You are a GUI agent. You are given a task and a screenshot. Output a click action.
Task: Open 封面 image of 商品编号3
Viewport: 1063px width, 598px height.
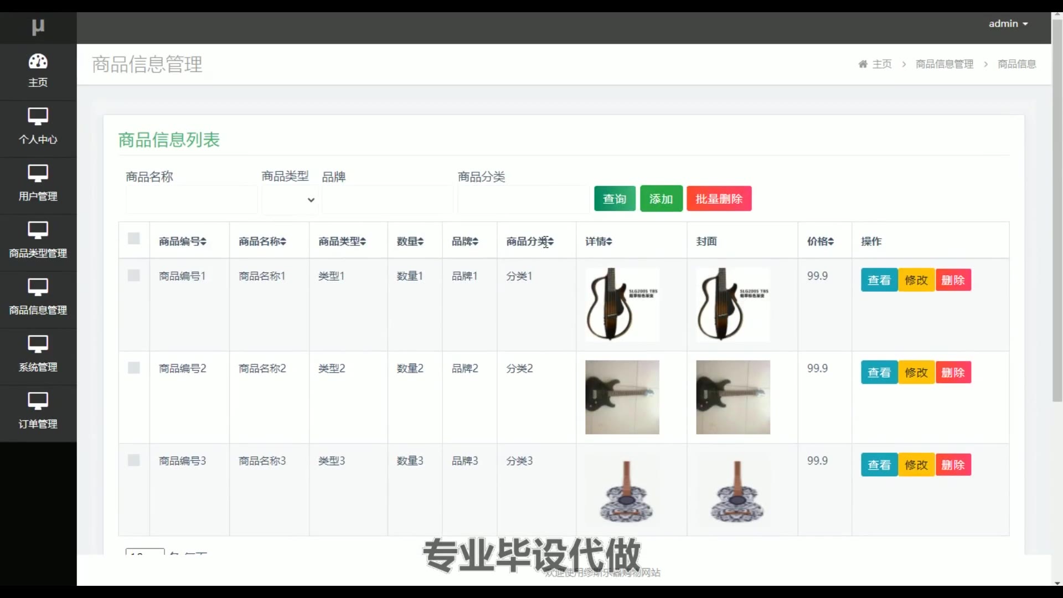(733, 489)
